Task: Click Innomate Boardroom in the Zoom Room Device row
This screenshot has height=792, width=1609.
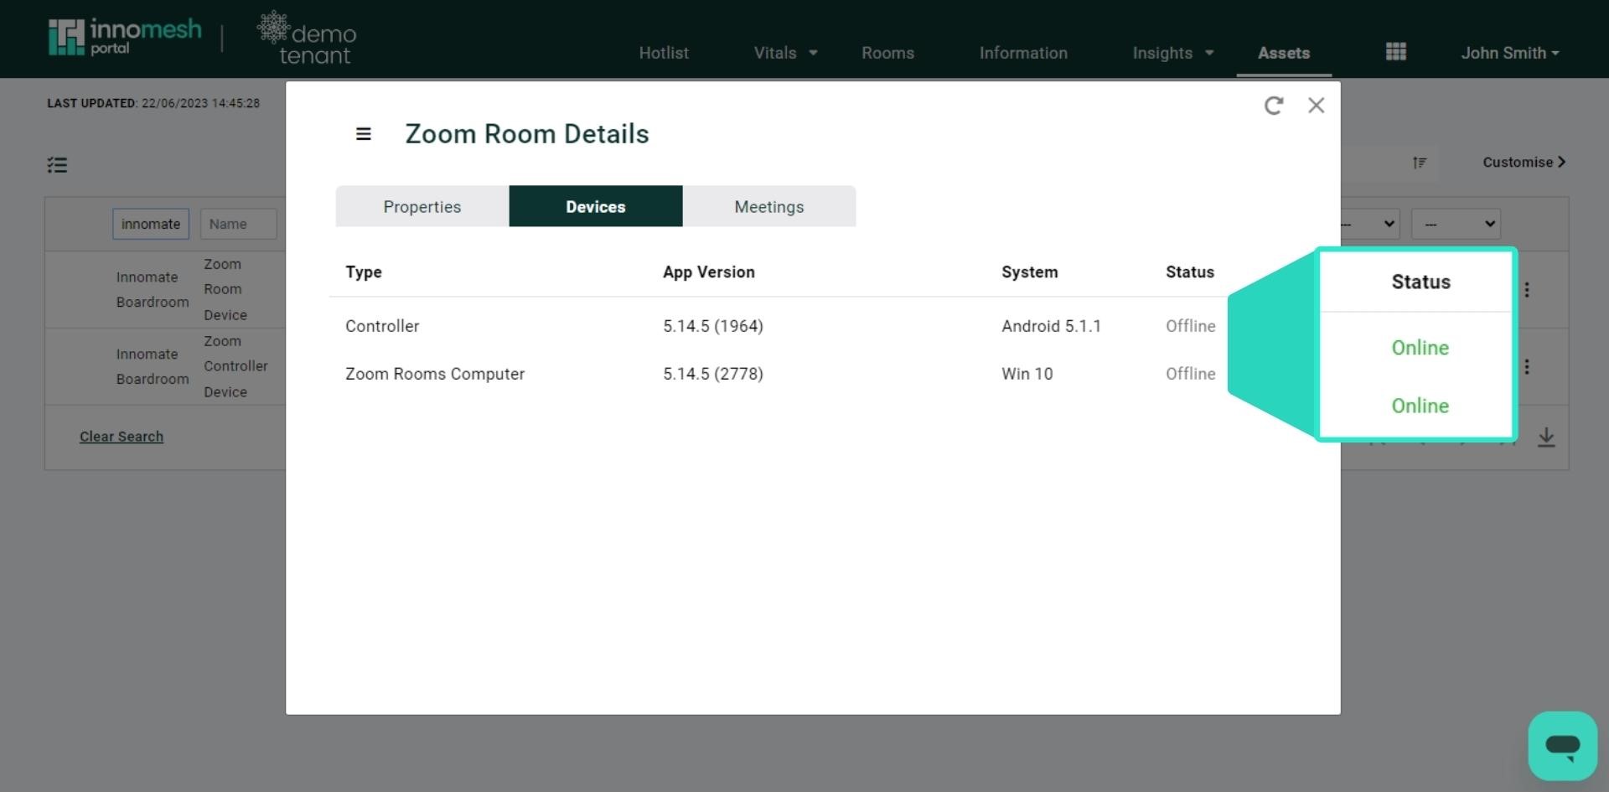Action: [x=153, y=289]
